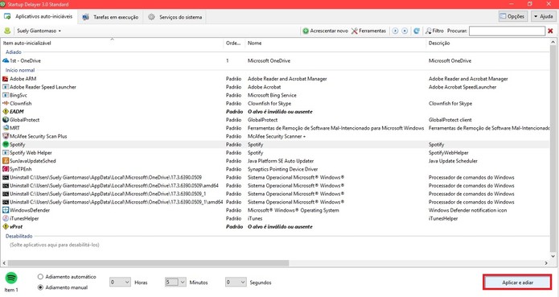Screen dimensions: 559x297
Task: Select the MRT item icon
Action: point(6,128)
